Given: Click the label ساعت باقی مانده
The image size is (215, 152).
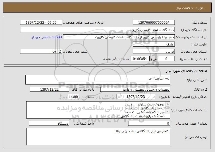Looking at the screenshot, I should pyautogui.click(x=116, y=59).
